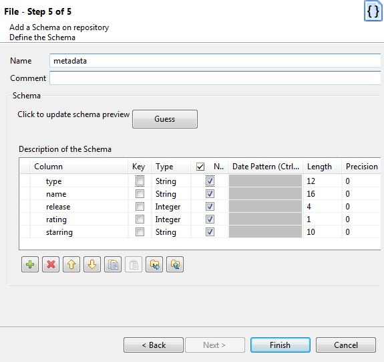384x362 pixels.
Task: Click the empty Comment field
Action: tap(215, 78)
